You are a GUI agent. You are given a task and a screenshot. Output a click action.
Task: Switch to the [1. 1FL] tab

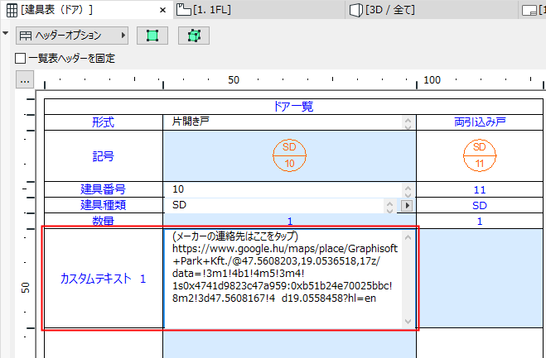[259, 9]
